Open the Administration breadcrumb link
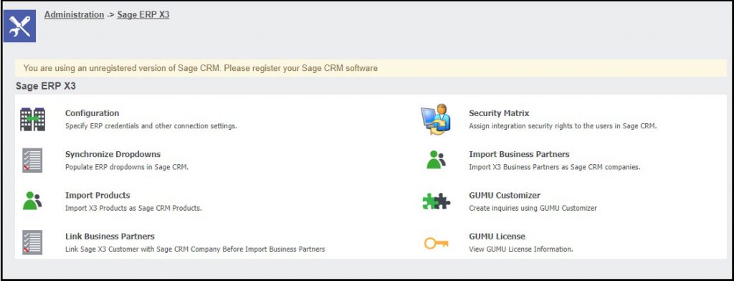Screen dimensions: 734x281 click(x=74, y=15)
